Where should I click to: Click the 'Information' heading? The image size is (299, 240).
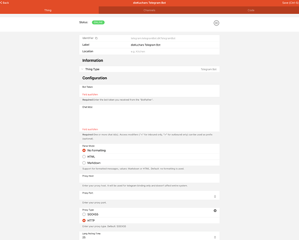point(93,60)
